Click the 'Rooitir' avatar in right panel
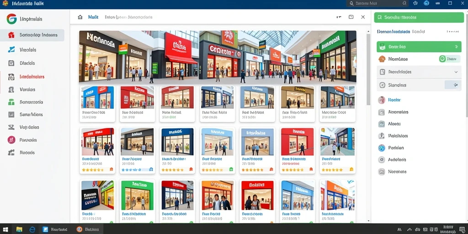Viewport: 468px width, 234px height. tap(382, 100)
